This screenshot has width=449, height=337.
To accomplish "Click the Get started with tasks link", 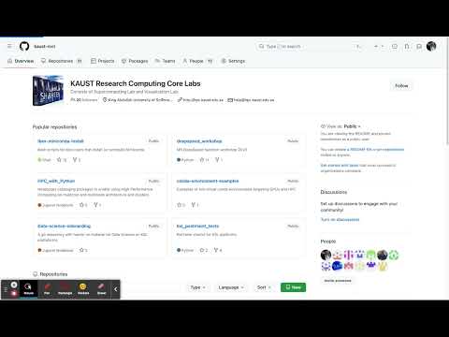I will coord(340,166).
